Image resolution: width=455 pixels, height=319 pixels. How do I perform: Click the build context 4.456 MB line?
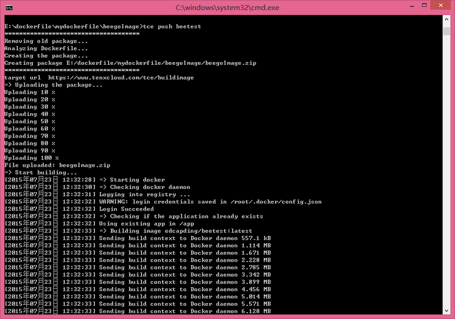coord(138,289)
